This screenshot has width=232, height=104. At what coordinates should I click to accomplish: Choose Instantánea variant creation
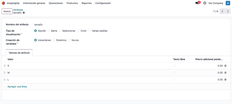pyautogui.click(x=36, y=40)
